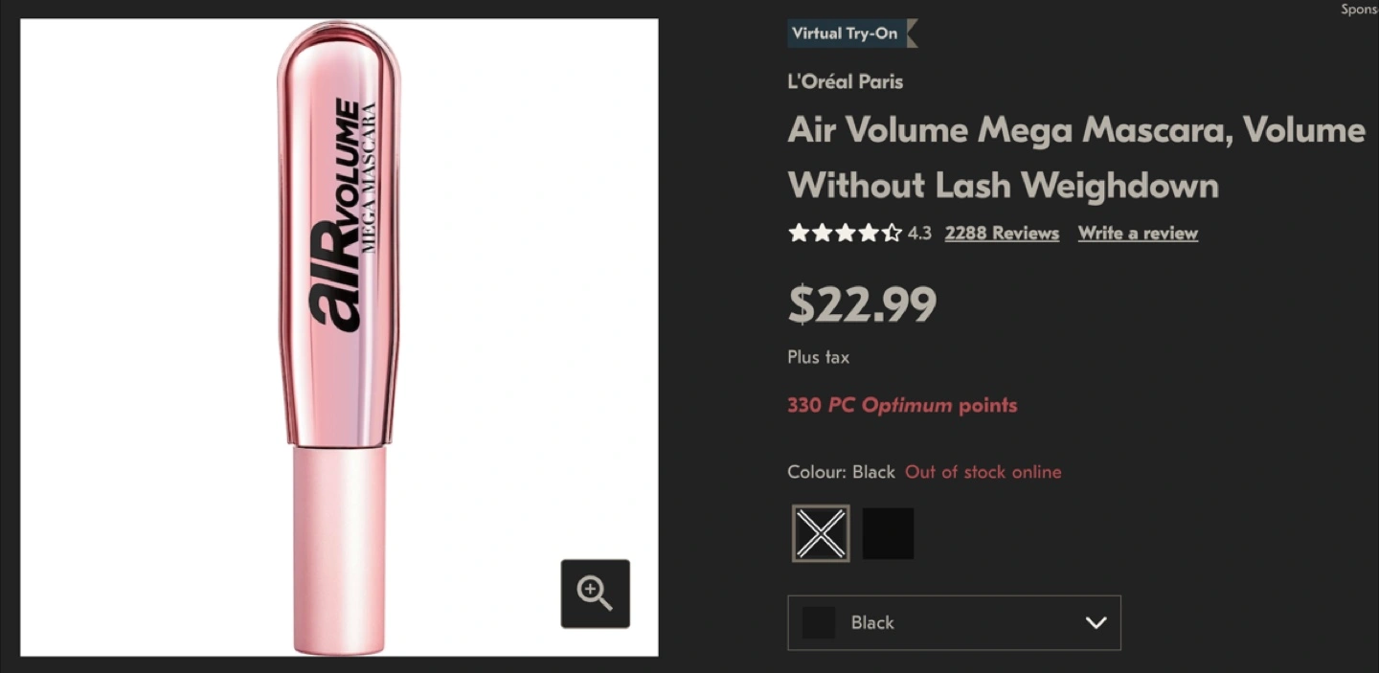Click the Out of stock online notice

[983, 472]
